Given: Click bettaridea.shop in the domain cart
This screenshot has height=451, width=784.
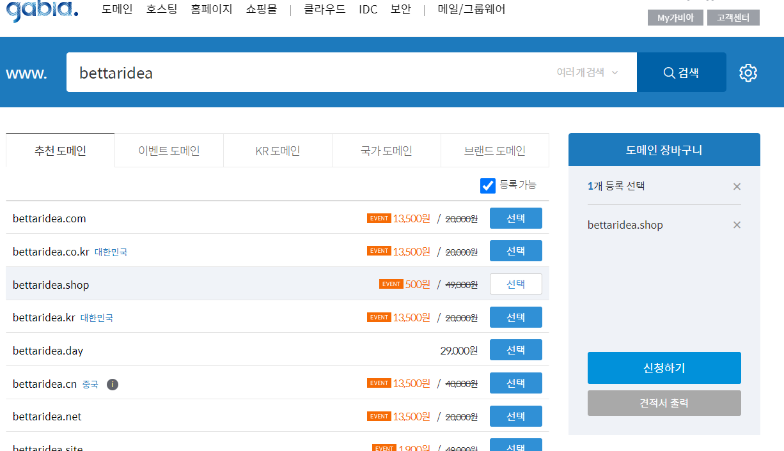Looking at the screenshot, I should pyautogui.click(x=625, y=225).
